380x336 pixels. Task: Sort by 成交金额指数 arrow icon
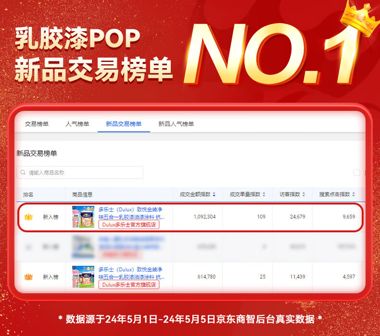214,194
